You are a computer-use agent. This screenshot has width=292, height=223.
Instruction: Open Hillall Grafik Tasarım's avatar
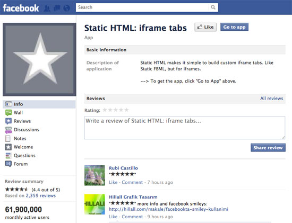click(x=95, y=204)
